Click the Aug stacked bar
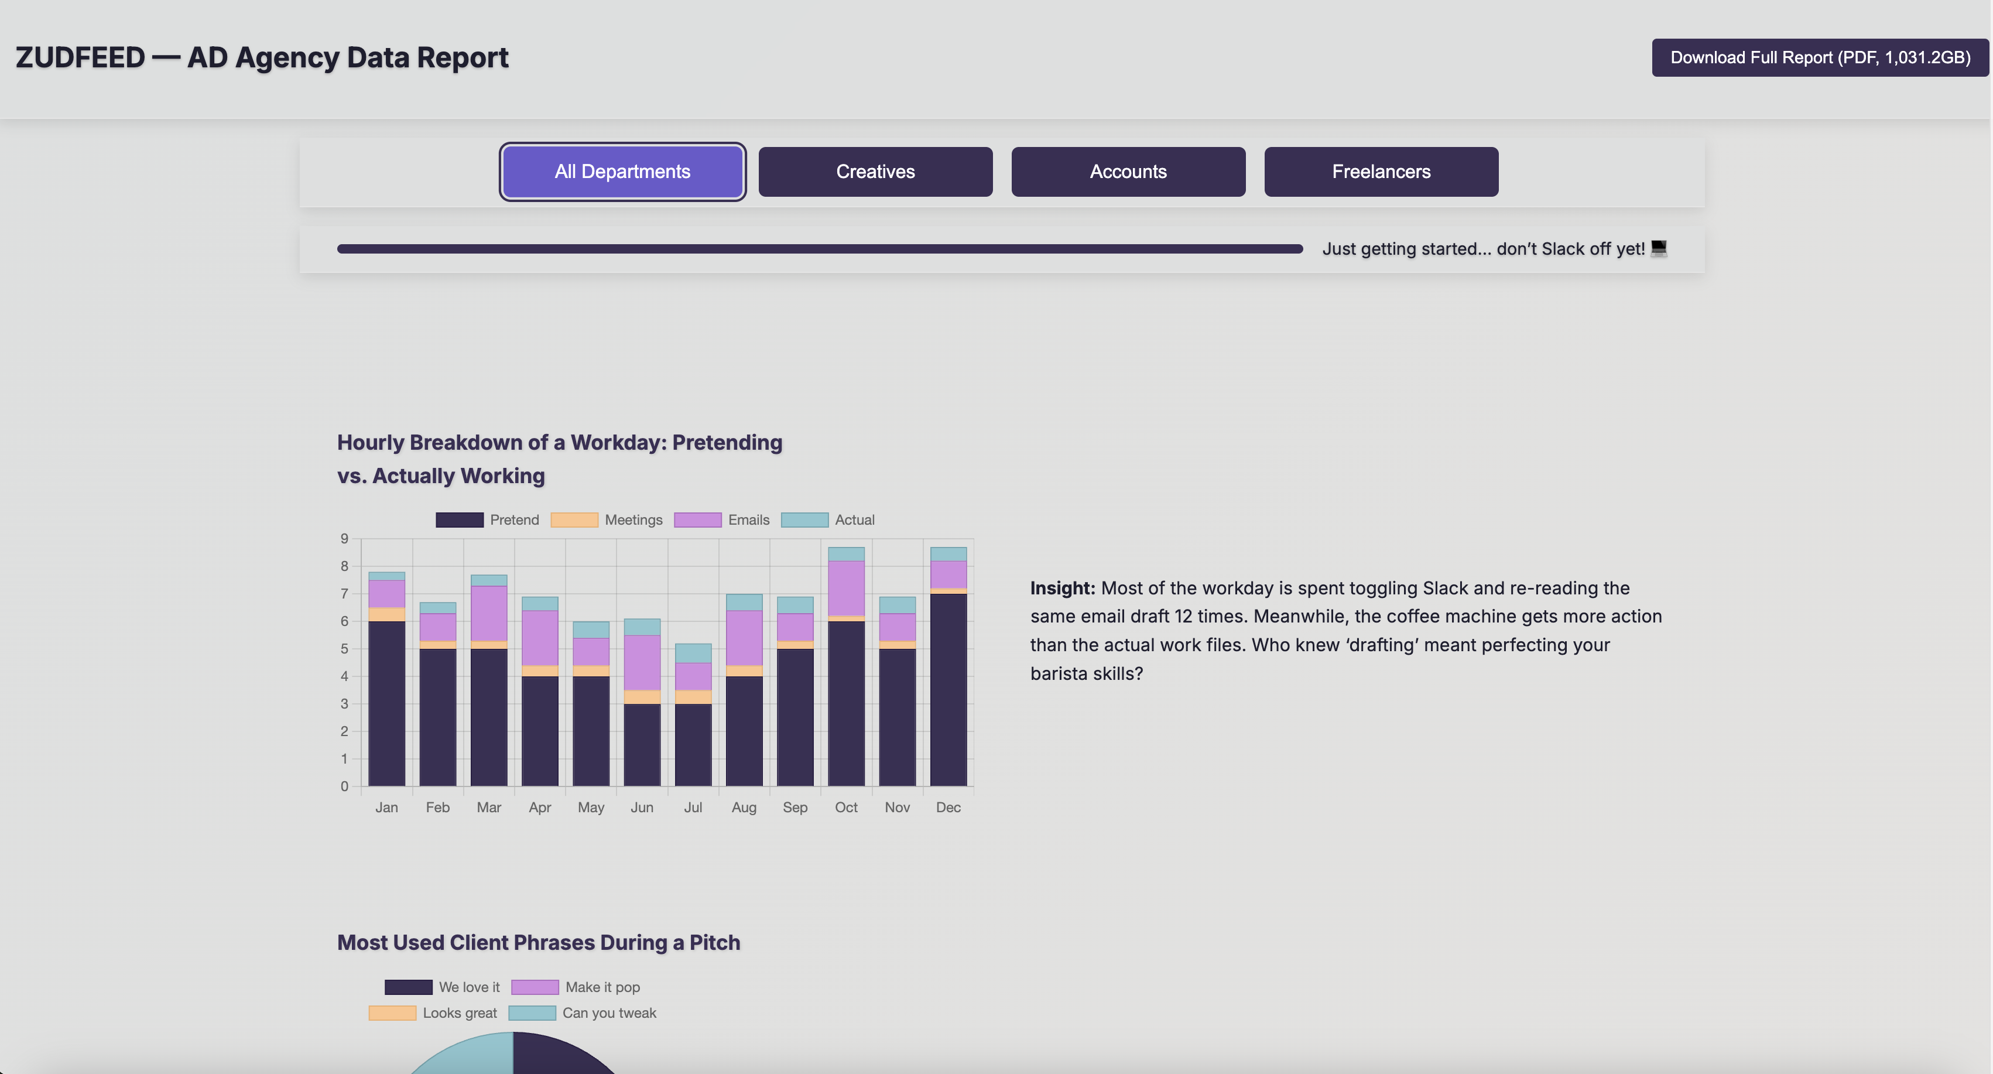Image resolution: width=1993 pixels, height=1074 pixels. click(744, 690)
